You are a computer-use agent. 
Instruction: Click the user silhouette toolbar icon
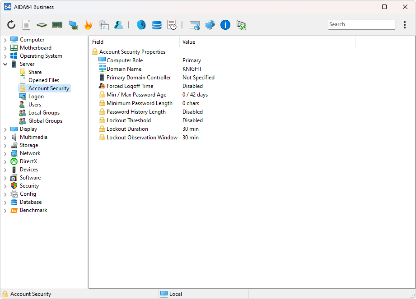click(119, 25)
